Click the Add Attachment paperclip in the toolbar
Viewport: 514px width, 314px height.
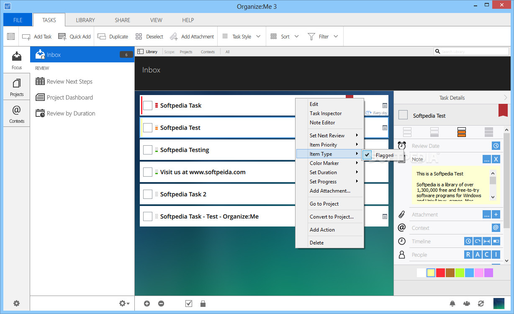click(174, 36)
